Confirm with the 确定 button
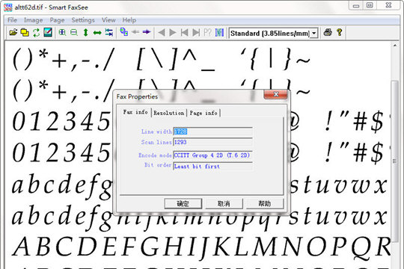This screenshot has height=269, width=404. point(183,203)
